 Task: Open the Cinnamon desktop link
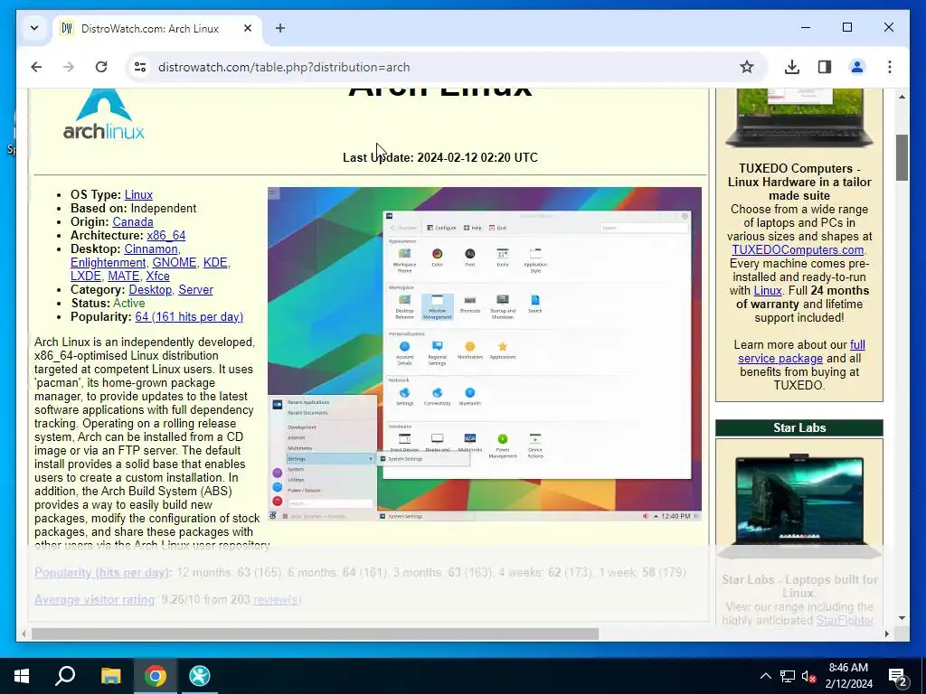tap(151, 249)
